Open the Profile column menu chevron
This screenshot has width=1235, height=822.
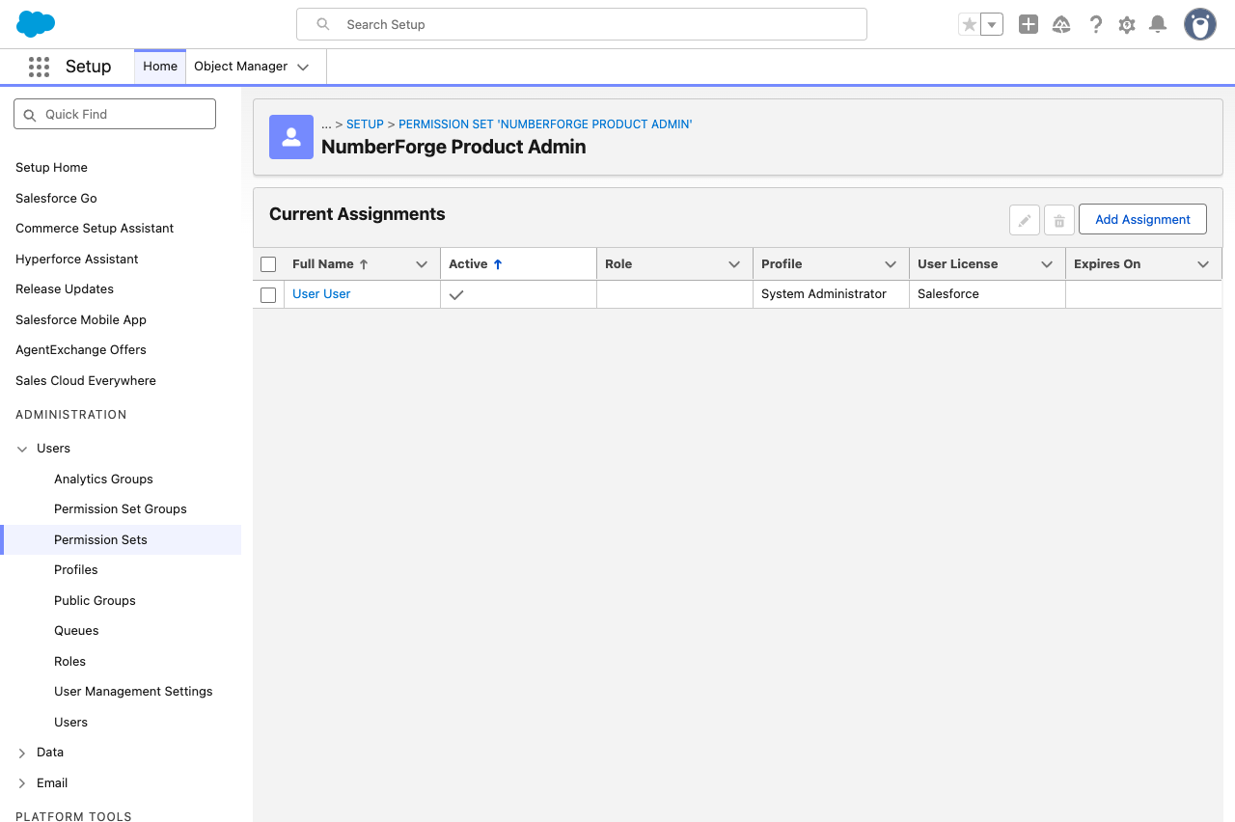[891, 264]
